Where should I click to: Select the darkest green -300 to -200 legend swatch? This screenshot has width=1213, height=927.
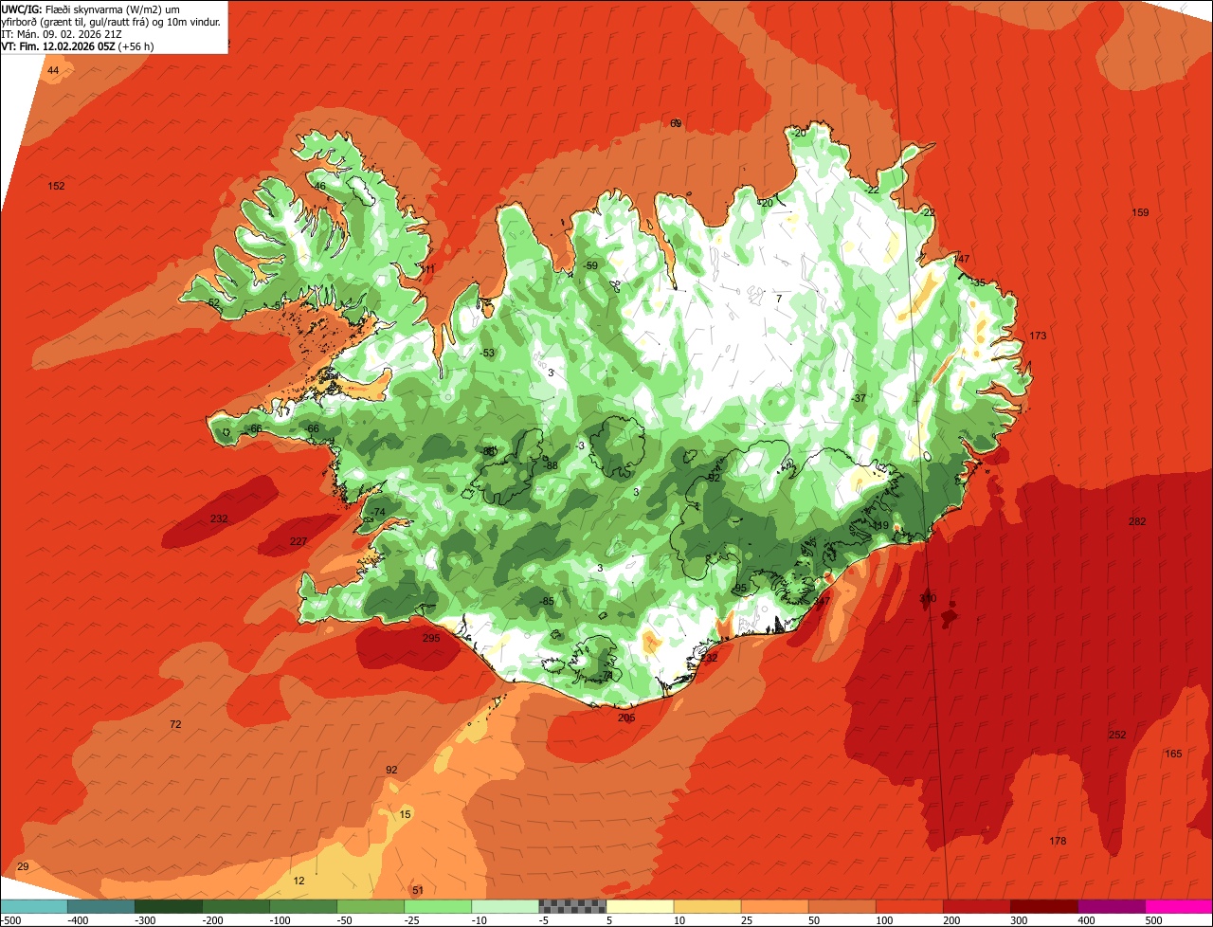pos(169,907)
